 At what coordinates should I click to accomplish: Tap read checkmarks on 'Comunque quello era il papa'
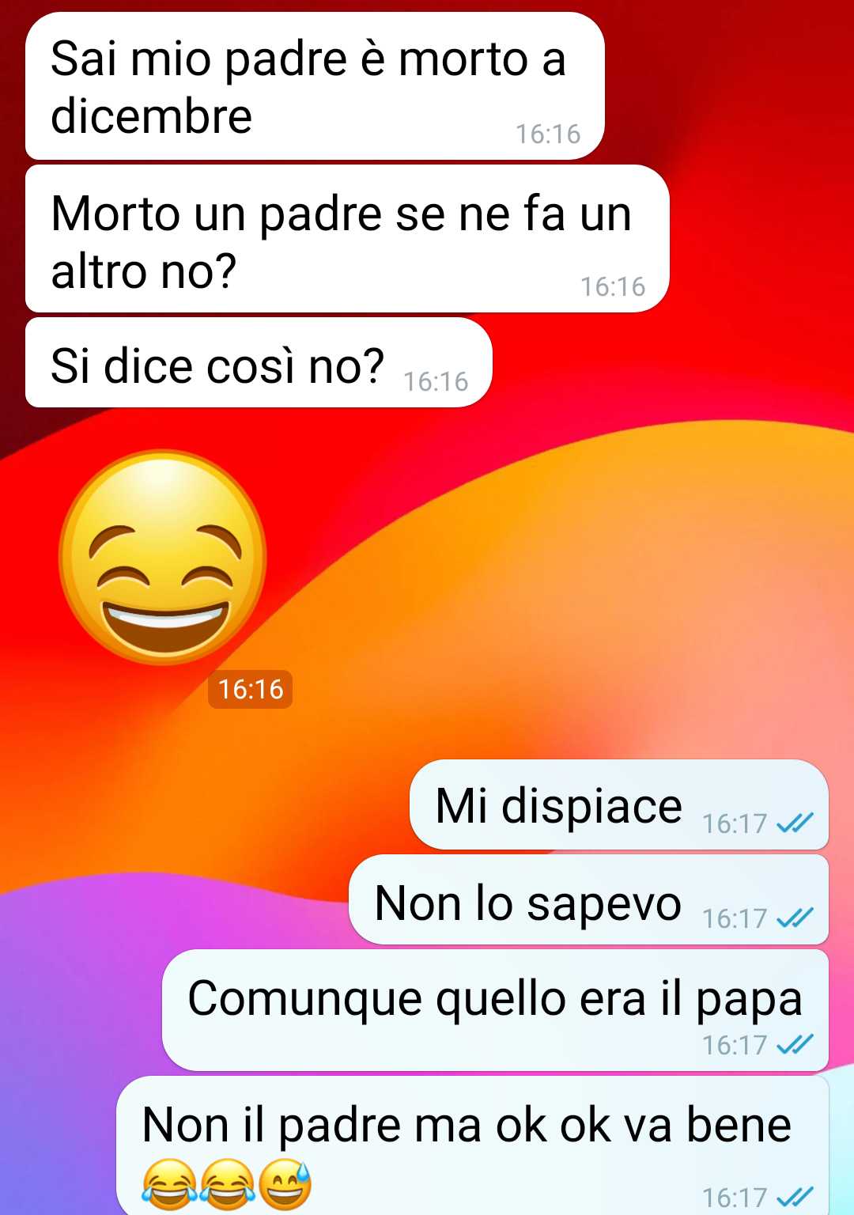pos(795,1044)
